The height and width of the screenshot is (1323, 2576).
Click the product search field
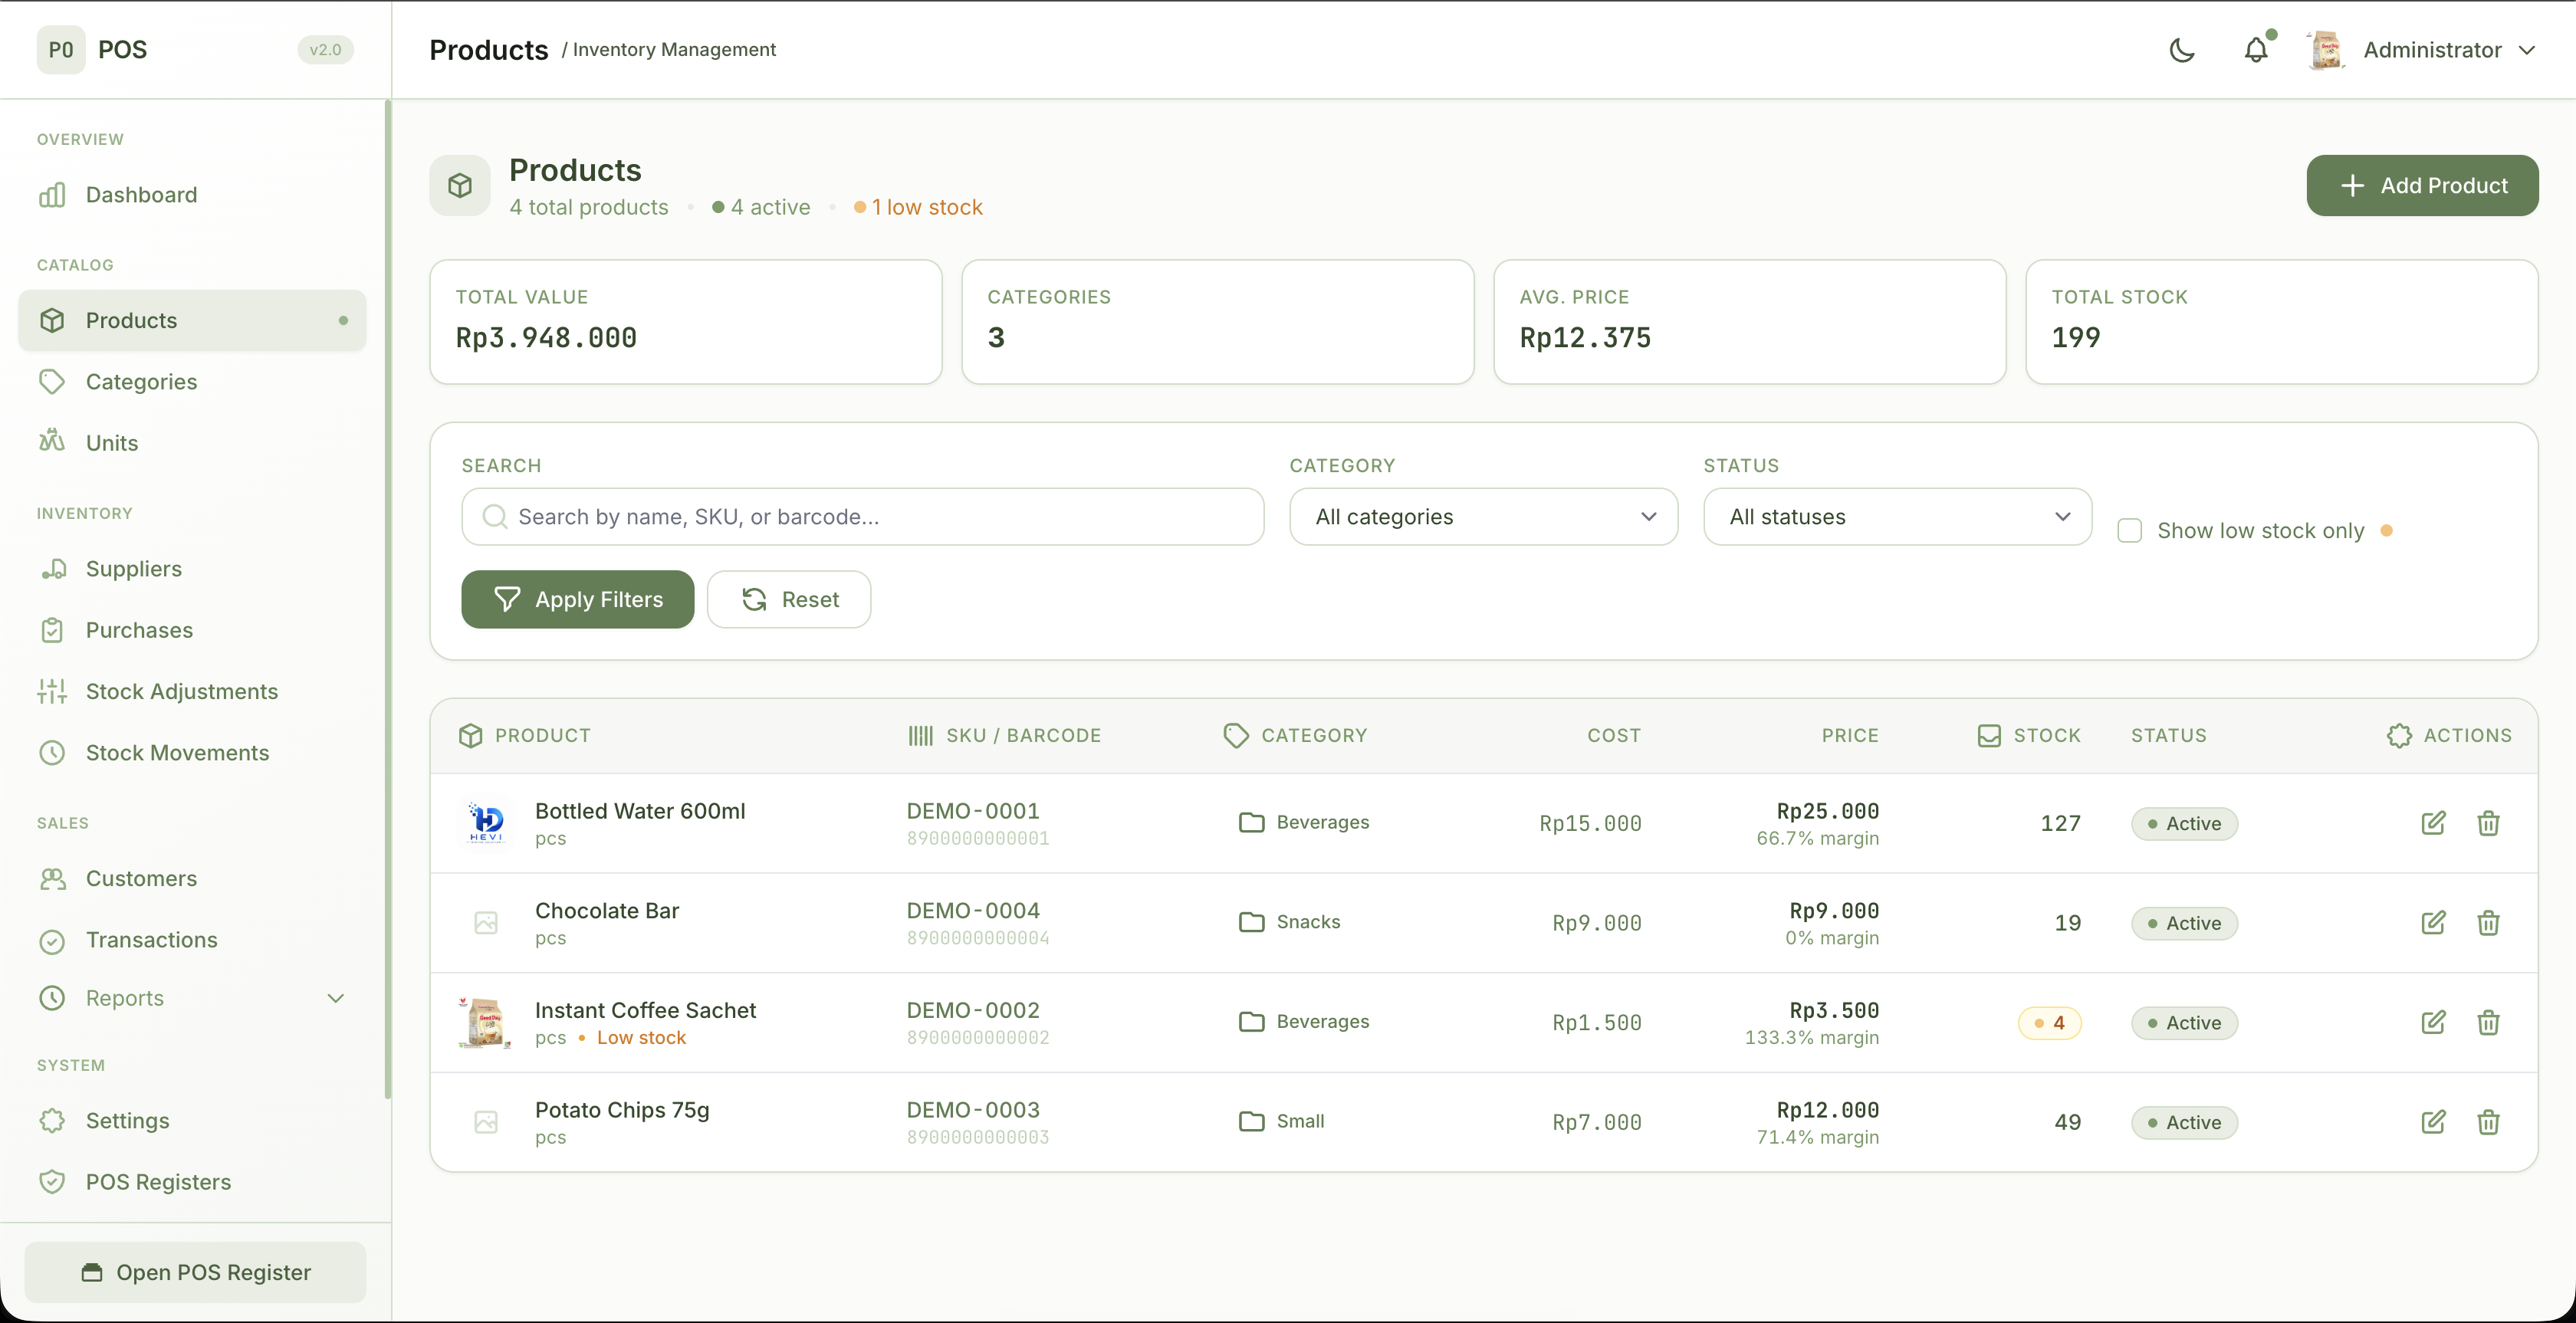pyautogui.click(x=862, y=517)
